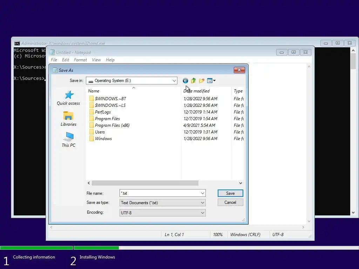
Task: Sort files by Date modified column
Action: (x=206, y=91)
